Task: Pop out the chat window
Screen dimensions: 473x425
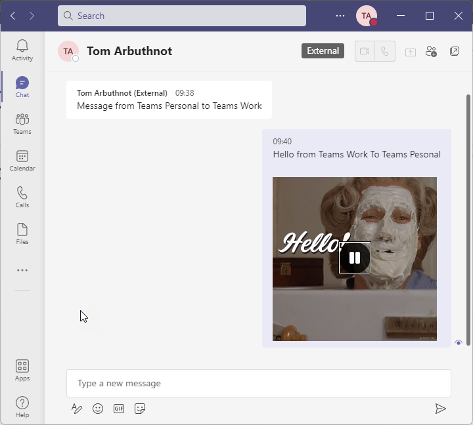Action: click(x=455, y=51)
